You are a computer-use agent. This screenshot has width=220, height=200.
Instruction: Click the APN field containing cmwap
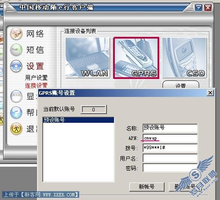point(170,138)
